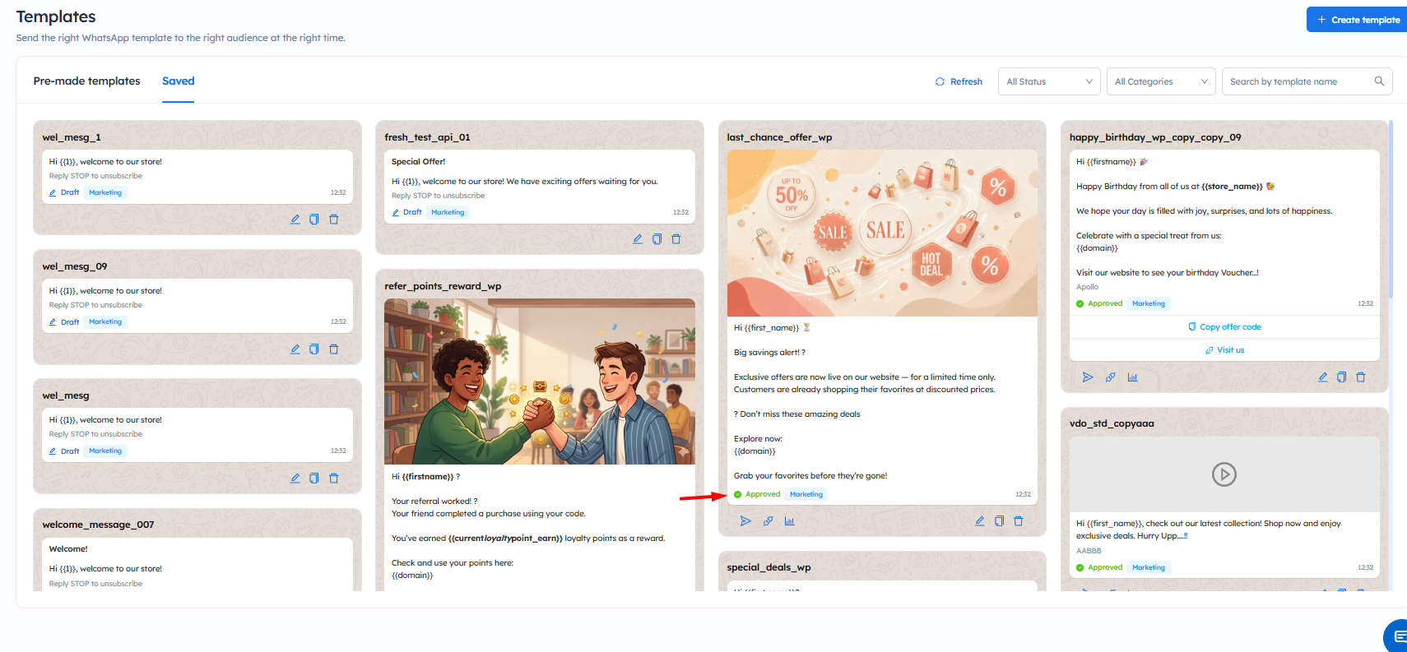The image size is (1407, 652).
Task: Refresh the templates list
Action: (x=959, y=81)
